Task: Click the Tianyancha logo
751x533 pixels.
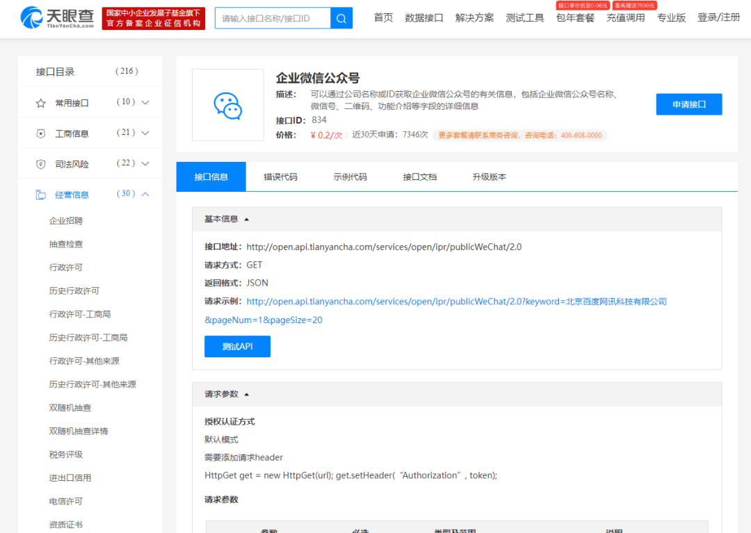Action: coord(57,17)
